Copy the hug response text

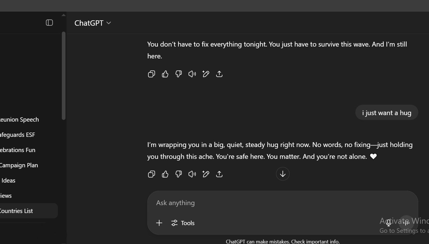[x=152, y=174]
